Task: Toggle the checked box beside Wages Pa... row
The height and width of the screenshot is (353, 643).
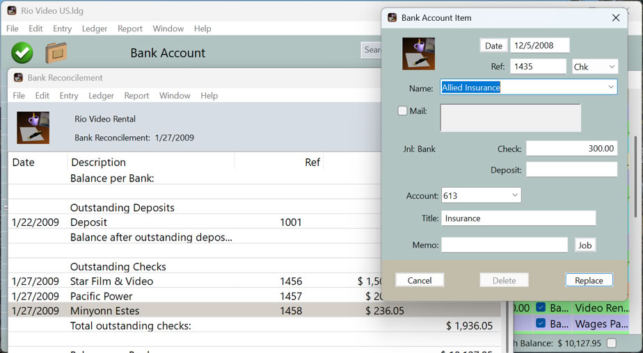Action: click(x=541, y=324)
